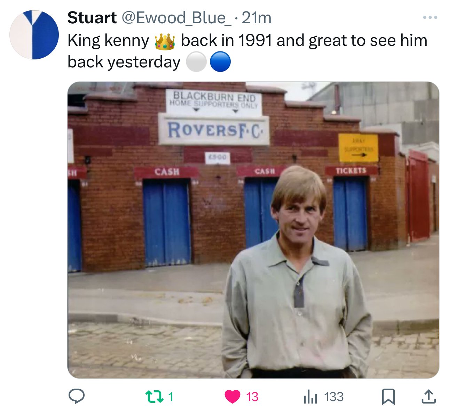Open the attached photo of Ewood Park

253,230
